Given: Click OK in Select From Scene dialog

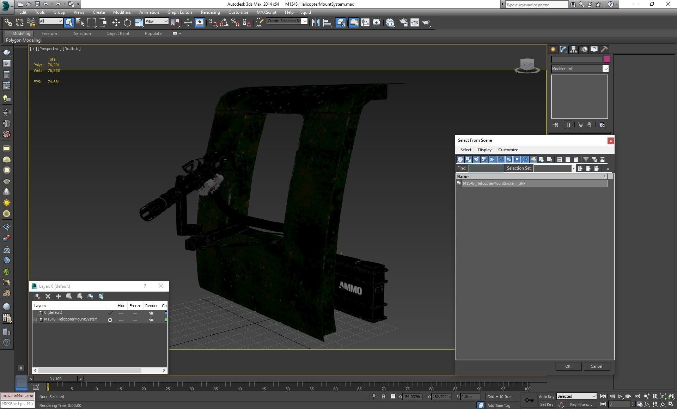Looking at the screenshot, I should [x=568, y=366].
